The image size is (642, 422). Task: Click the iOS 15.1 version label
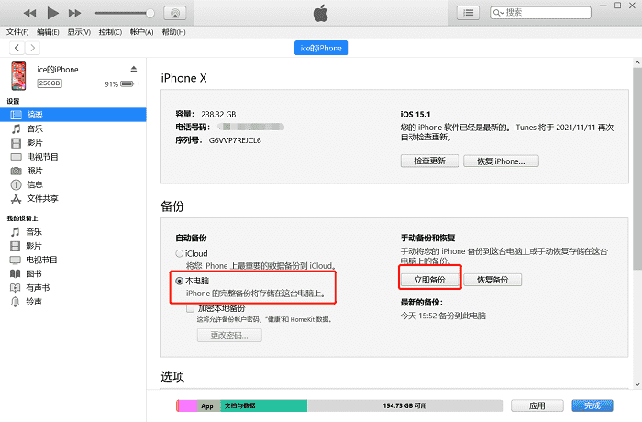(415, 115)
